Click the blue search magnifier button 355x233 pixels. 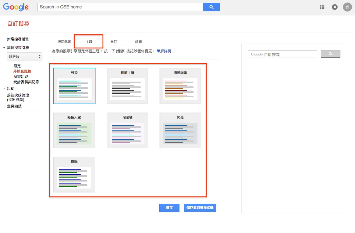tap(211, 7)
